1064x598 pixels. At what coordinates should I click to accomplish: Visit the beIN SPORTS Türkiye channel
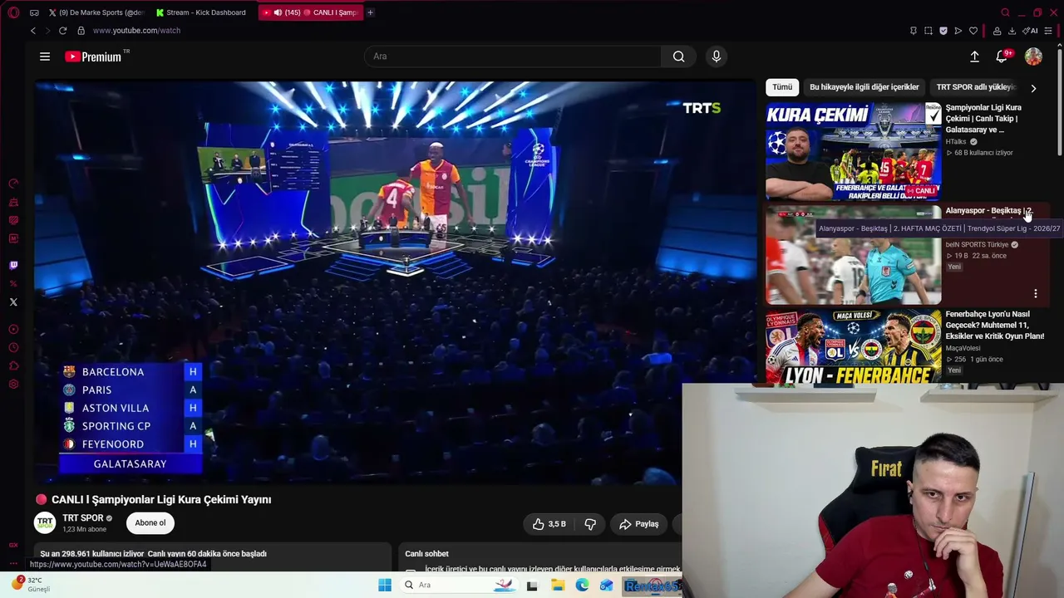pyautogui.click(x=977, y=245)
